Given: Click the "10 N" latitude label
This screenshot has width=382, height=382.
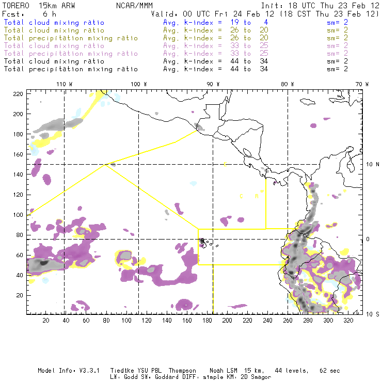Looking at the screenshot, I should pyautogui.click(x=373, y=165).
